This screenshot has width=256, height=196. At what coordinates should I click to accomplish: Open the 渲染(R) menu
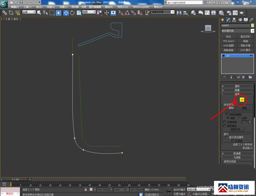109,7
